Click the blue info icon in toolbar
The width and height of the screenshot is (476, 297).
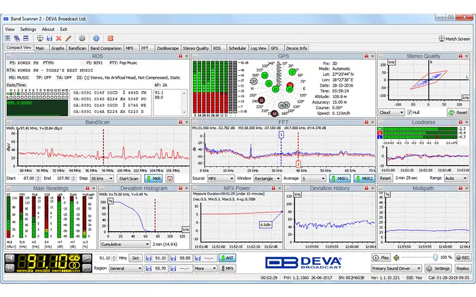click(x=96, y=38)
